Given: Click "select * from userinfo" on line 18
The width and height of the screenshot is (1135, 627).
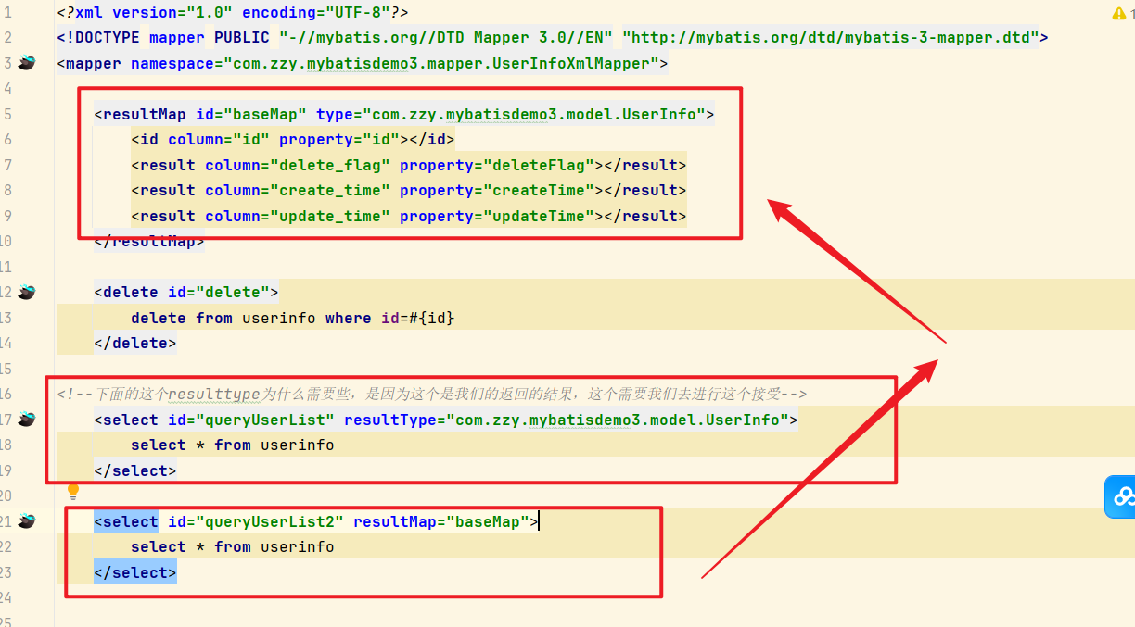Looking at the screenshot, I should pos(233,445).
